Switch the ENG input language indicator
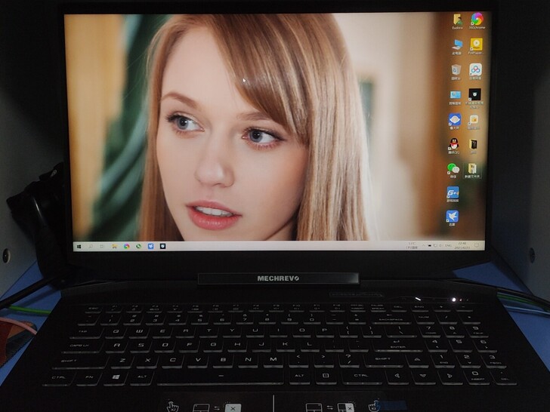The image size is (550, 412). [x=449, y=246]
